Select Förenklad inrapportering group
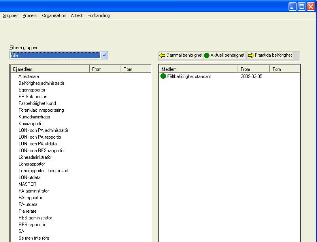 pyautogui.click(x=41, y=110)
